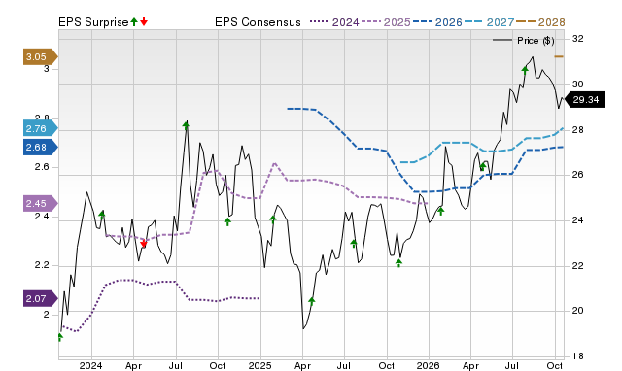Click the green surprise arrow just after October 2024
This screenshot has width=622, height=371.
point(227,221)
